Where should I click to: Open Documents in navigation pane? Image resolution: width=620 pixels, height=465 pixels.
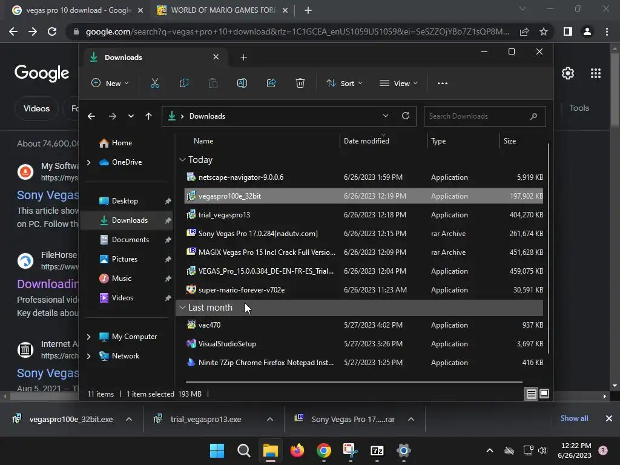pos(131,240)
